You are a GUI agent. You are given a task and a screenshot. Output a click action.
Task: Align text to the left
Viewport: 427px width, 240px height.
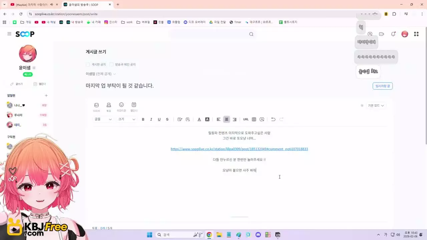point(219,119)
